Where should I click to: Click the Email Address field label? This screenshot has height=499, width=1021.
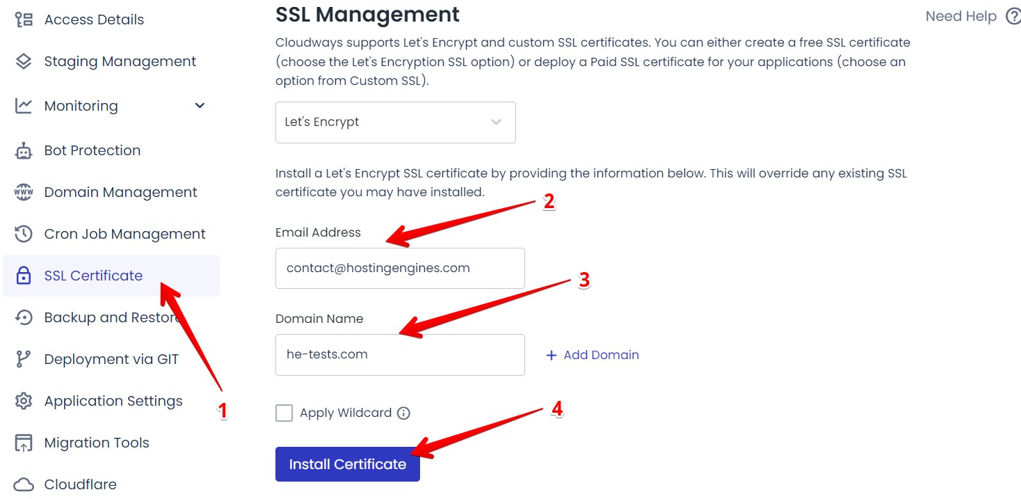click(318, 232)
